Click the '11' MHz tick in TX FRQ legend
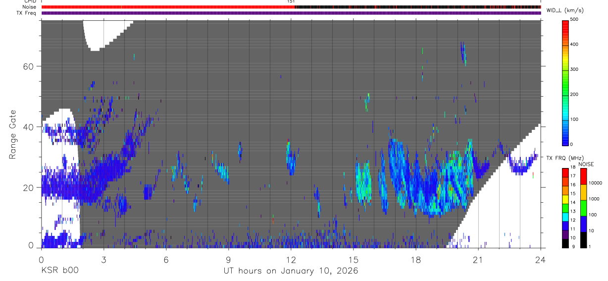Image resolution: width=608 pixels, height=281 pixels. (x=573, y=229)
